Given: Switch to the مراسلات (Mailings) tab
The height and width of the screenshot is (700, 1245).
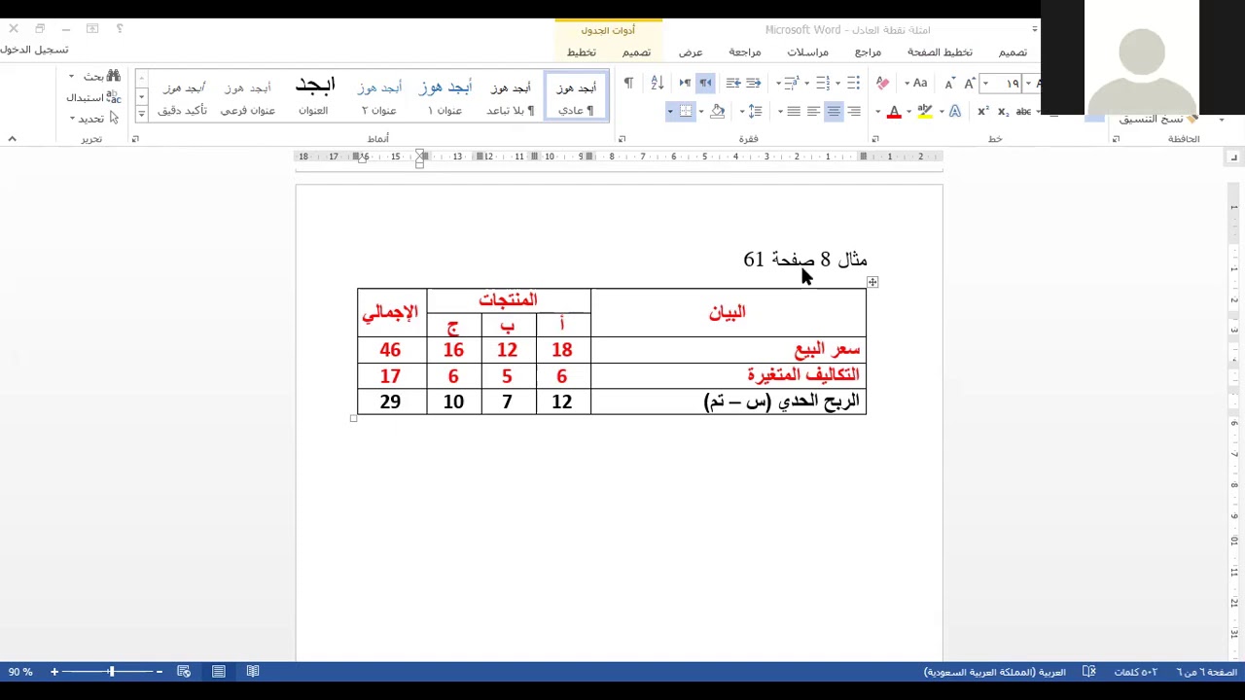Looking at the screenshot, I should (x=808, y=52).
